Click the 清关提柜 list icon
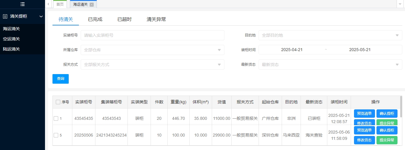The height and width of the screenshot is (150, 405). tap(5, 16)
